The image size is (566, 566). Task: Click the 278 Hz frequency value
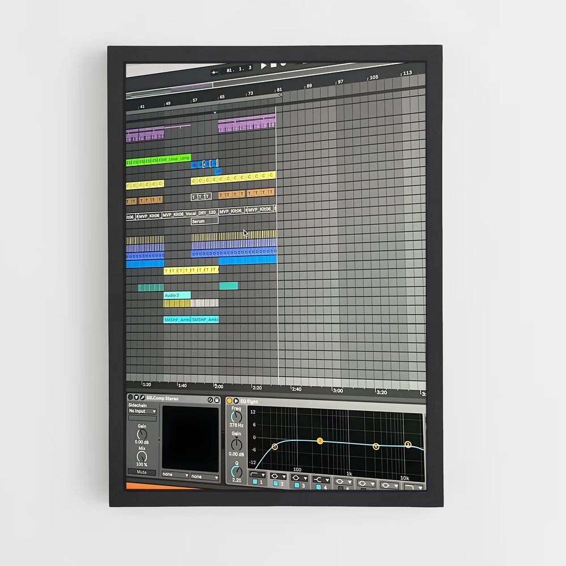(236, 425)
